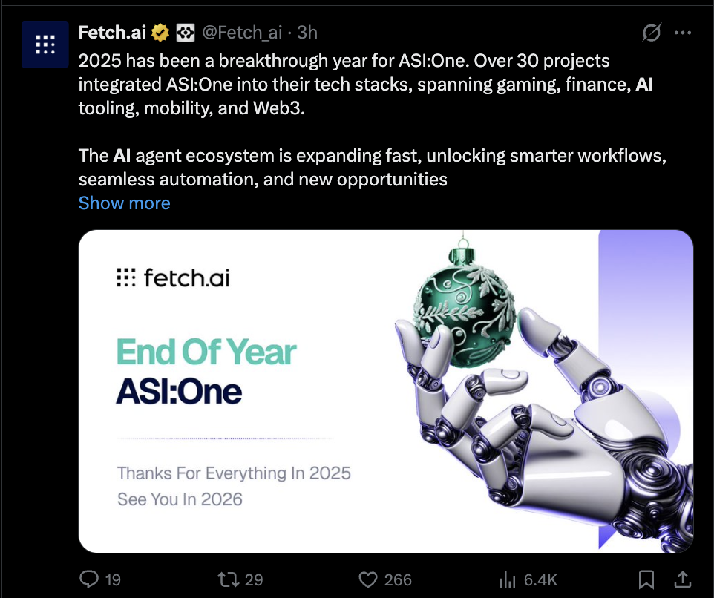The width and height of the screenshot is (714, 598).
Task: Click the 19 replies count
Action: [113, 579]
